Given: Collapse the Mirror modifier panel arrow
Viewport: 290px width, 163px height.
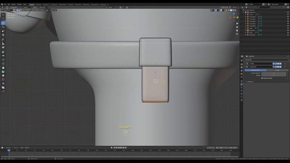Looking at the screenshot, I should [x=245, y=63].
